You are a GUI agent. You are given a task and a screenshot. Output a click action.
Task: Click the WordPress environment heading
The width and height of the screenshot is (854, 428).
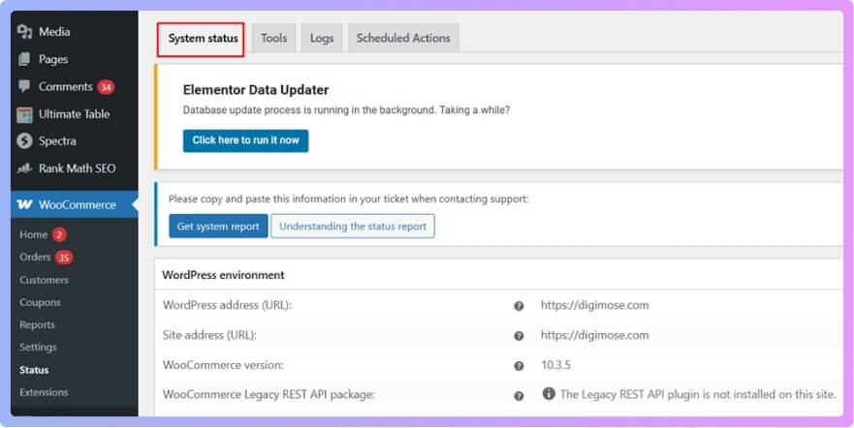[223, 275]
